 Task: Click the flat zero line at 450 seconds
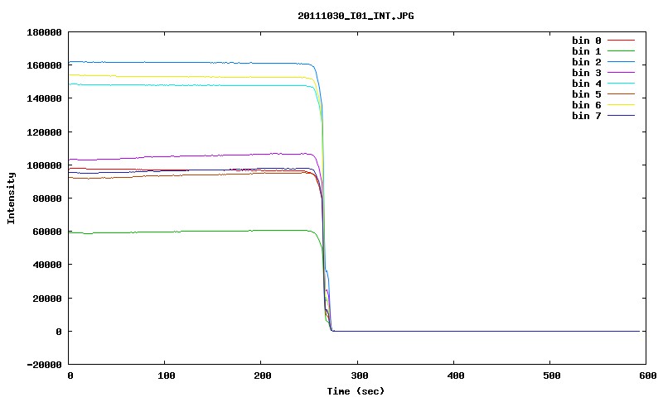coord(503,331)
